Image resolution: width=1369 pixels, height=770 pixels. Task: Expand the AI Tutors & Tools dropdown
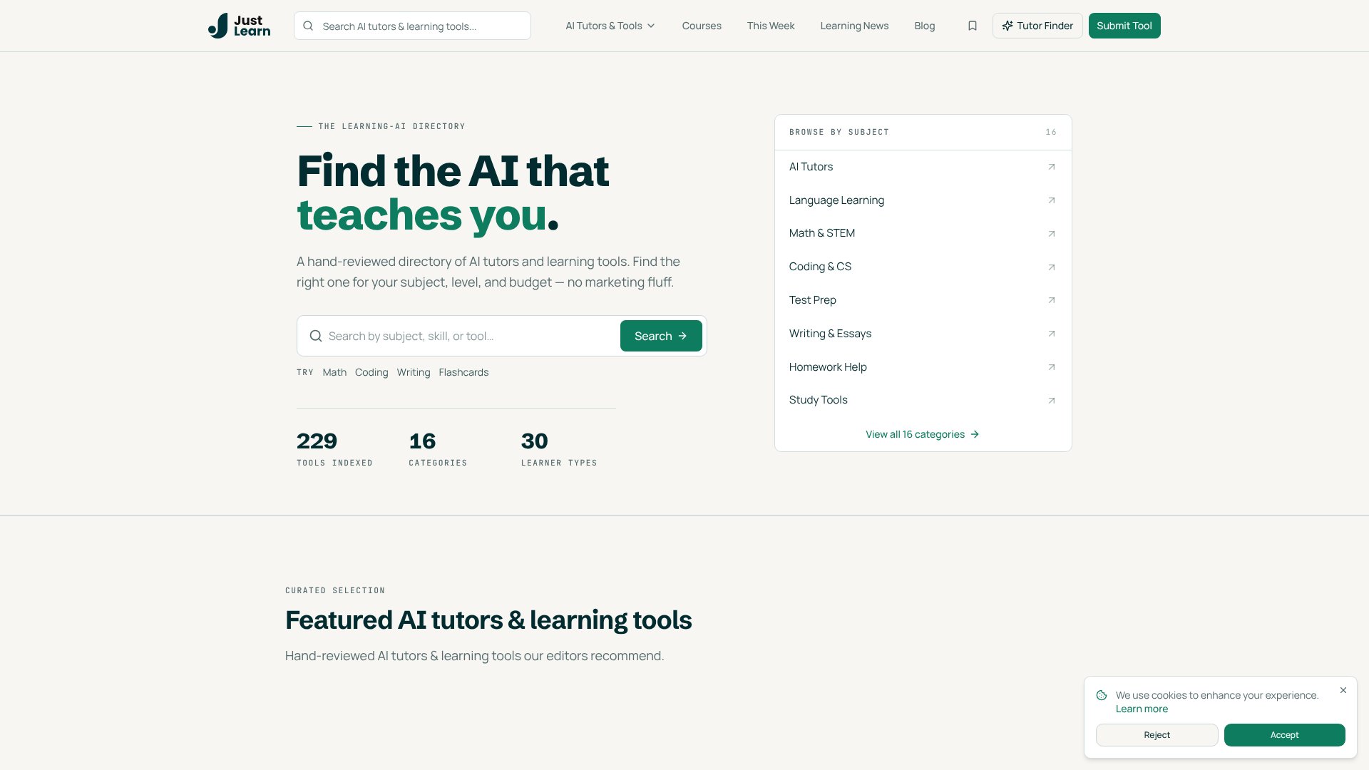coord(610,26)
